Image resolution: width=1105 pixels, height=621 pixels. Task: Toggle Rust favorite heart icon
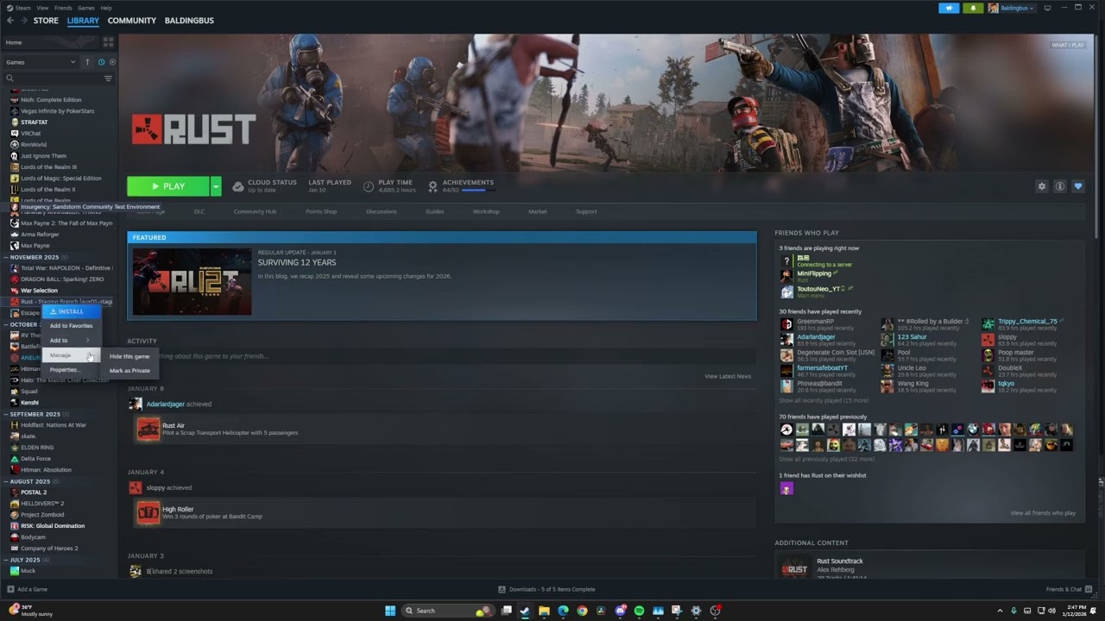point(1077,186)
